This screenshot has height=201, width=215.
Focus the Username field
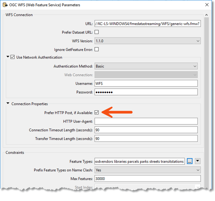(x=146, y=84)
